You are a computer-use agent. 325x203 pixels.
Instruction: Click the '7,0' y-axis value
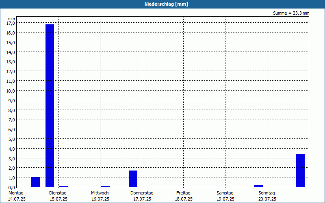(11, 120)
